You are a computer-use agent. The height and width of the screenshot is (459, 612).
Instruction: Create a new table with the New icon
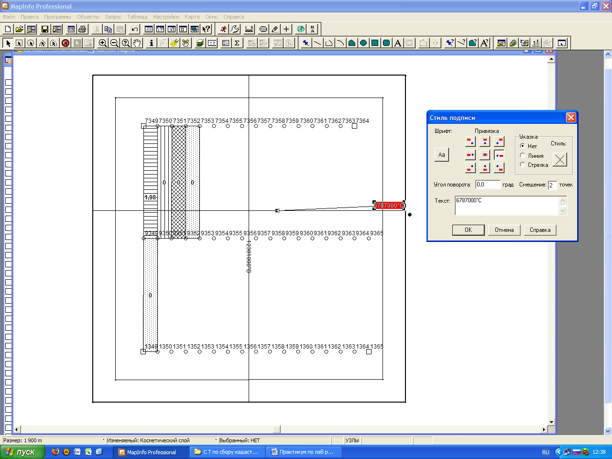click(8, 29)
